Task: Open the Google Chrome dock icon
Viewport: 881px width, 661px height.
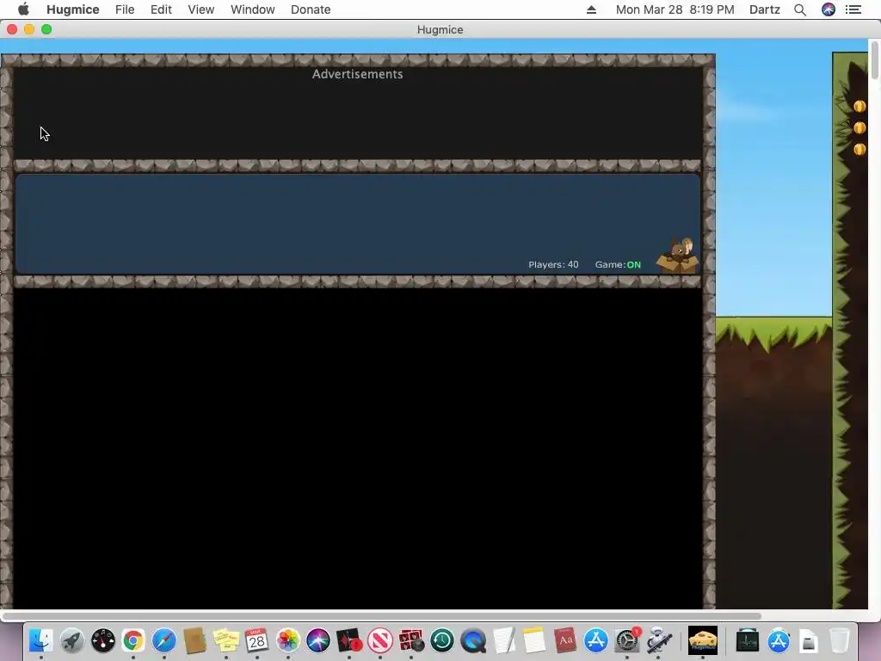Action: coord(133,640)
